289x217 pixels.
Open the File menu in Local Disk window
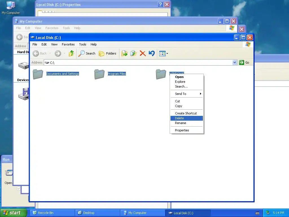pyautogui.click(x=35, y=44)
